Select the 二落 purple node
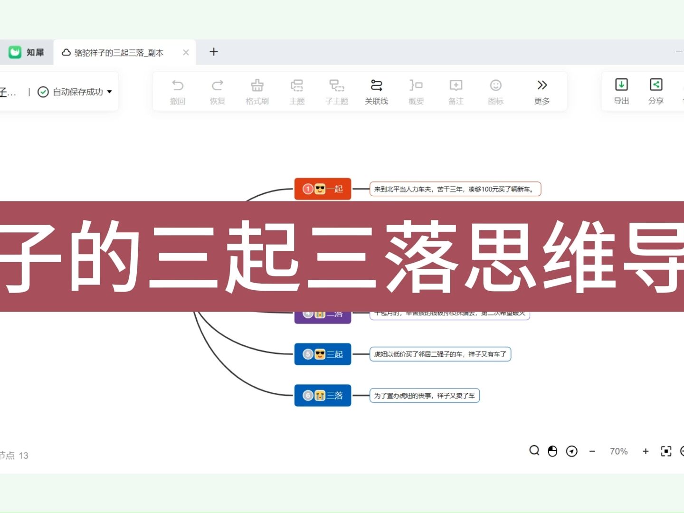Screen dimensions: 684x513 coord(323,317)
